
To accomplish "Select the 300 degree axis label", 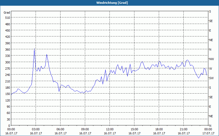I will (8, 62).
